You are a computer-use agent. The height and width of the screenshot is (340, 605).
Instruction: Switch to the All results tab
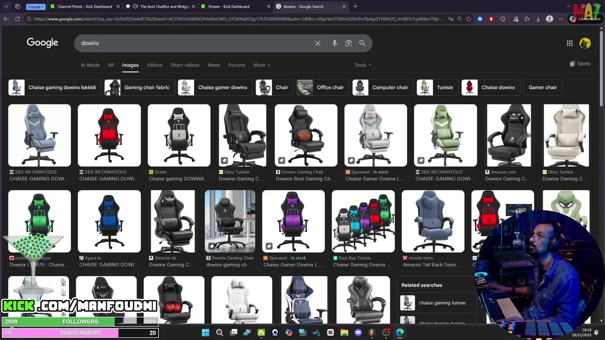point(111,65)
